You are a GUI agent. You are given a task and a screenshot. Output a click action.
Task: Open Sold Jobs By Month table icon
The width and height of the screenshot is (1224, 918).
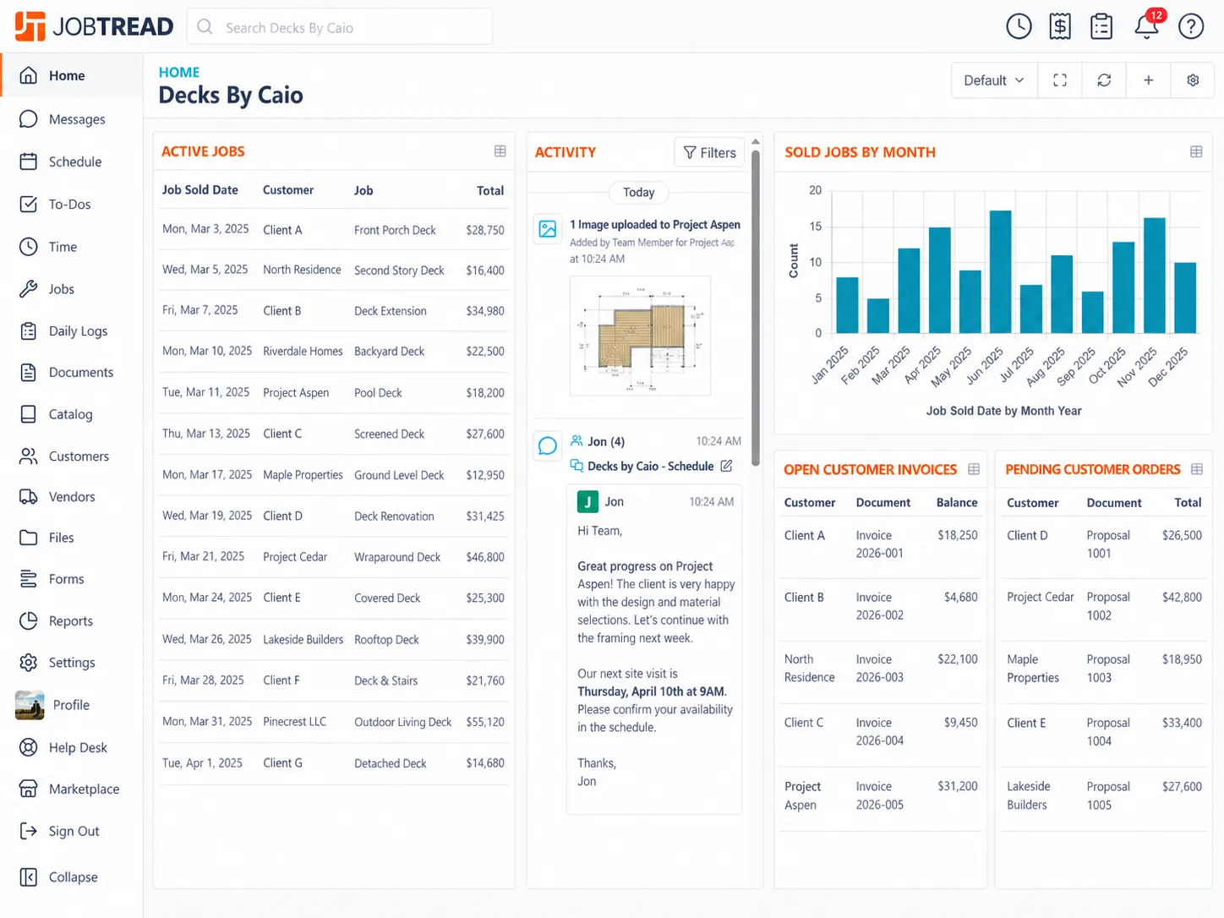[1196, 152]
